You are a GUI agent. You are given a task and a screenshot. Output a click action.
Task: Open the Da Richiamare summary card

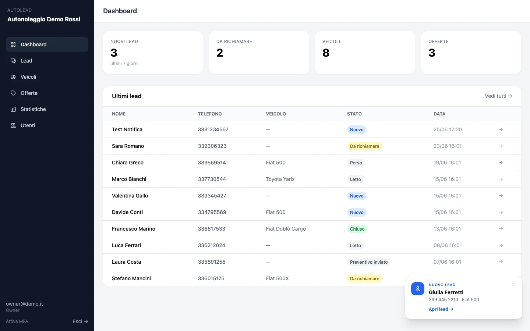(259, 53)
